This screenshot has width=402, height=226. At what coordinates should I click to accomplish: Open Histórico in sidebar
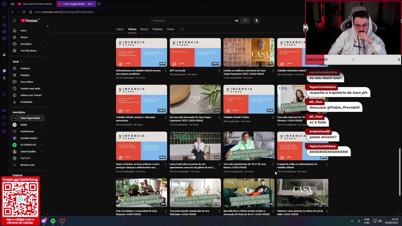point(28,68)
